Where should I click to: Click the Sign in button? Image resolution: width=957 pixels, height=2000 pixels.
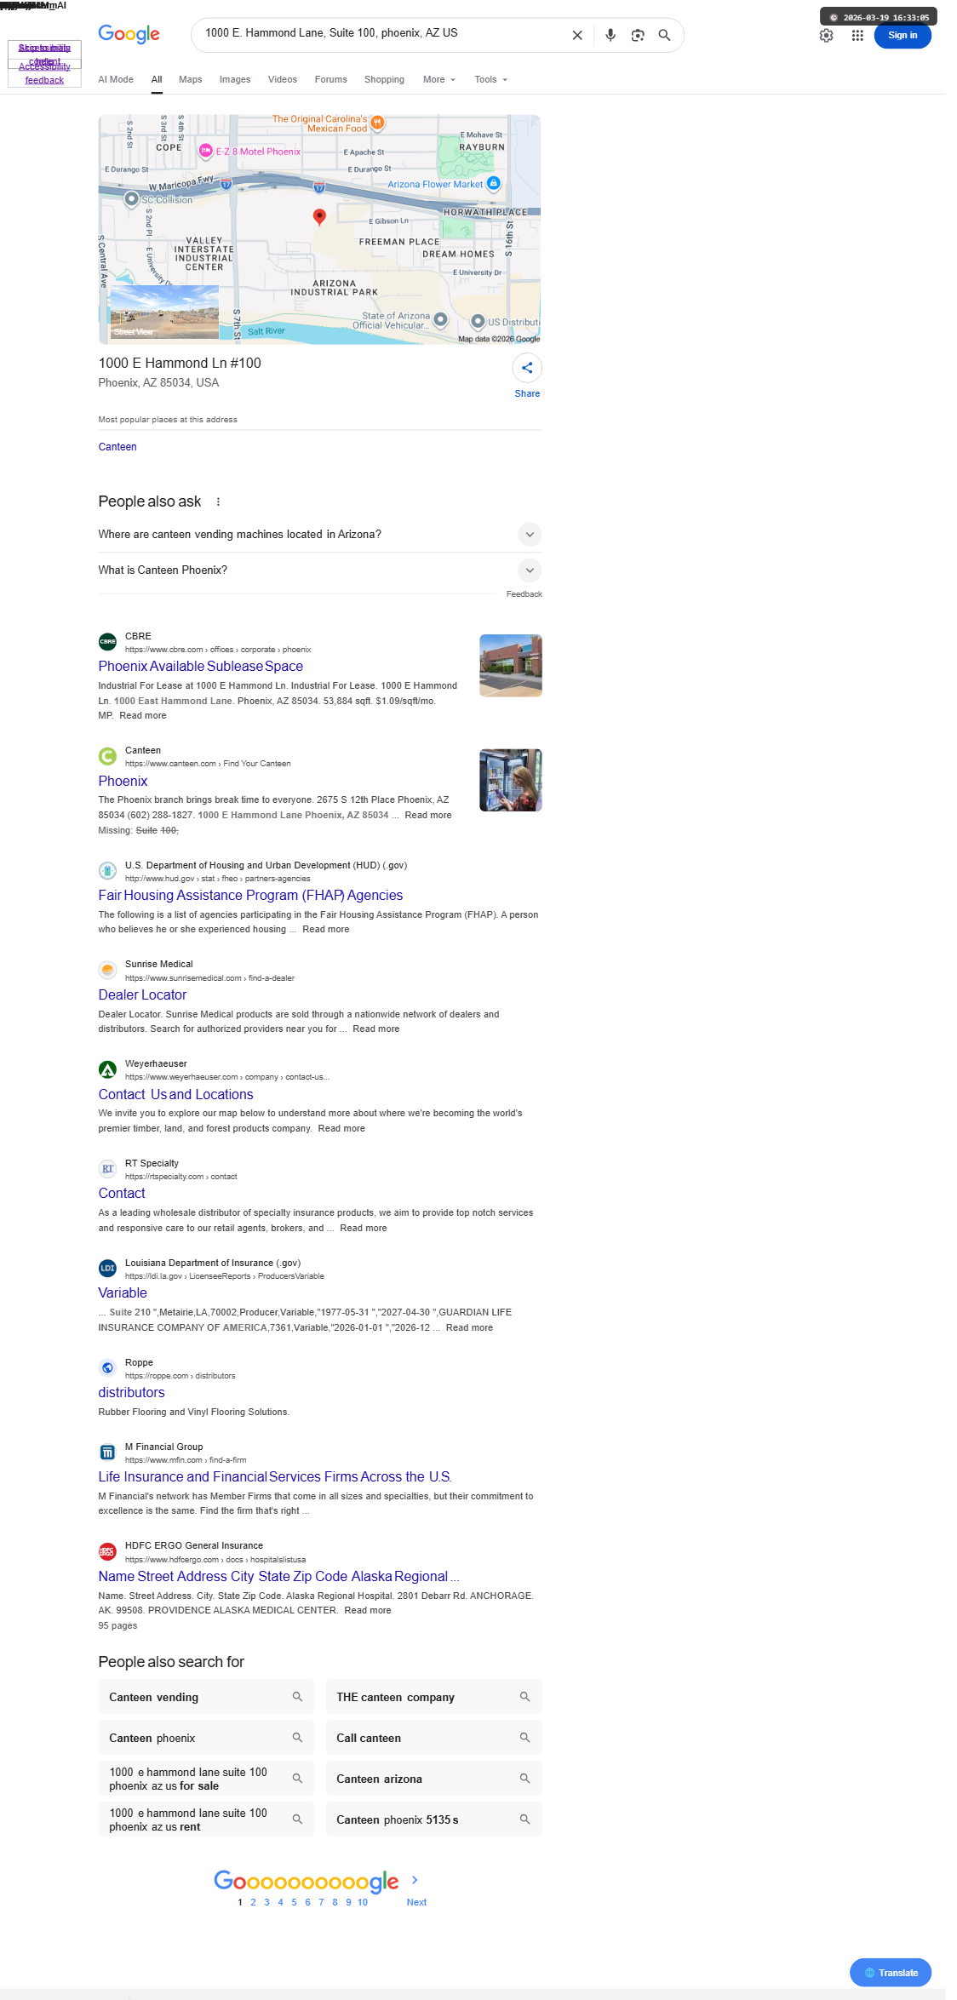click(x=903, y=35)
